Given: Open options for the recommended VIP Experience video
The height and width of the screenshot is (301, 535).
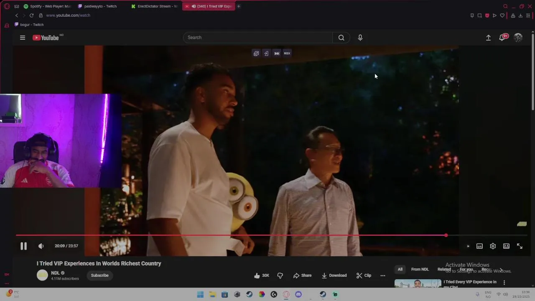Looking at the screenshot, I should tap(504, 283).
